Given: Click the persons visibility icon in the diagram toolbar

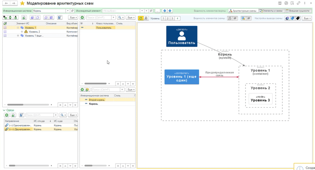Looking at the screenshot, I should (230, 18).
